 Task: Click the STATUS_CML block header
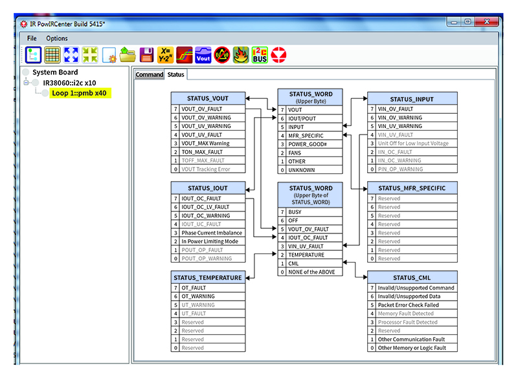412,277
